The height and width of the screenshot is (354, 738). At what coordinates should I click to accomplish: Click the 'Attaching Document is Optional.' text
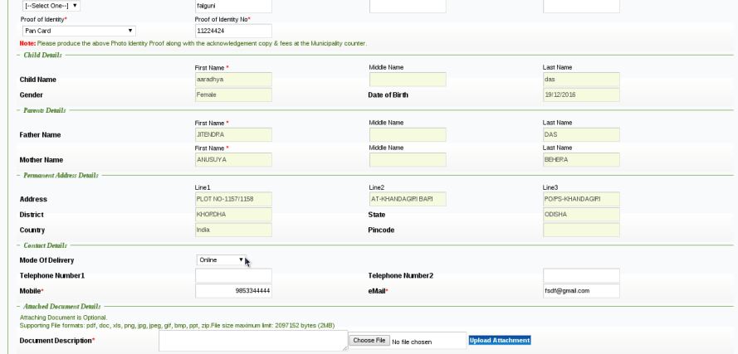pyautogui.click(x=64, y=318)
